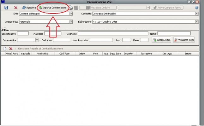Screen dimensions: 204x126
Task: Click the red X delete icon in top toolbar
Action: coord(16,8)
